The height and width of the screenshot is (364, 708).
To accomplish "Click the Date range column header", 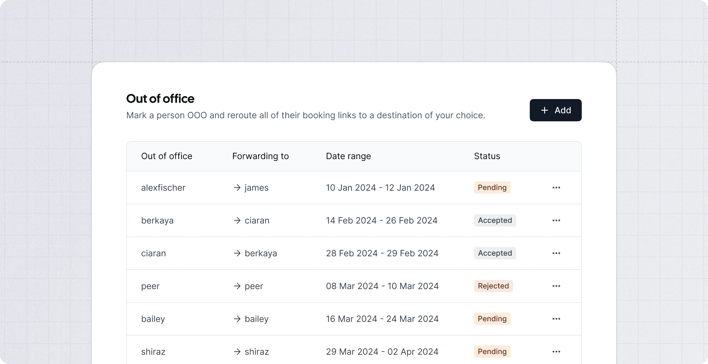I will pos(348,156).
